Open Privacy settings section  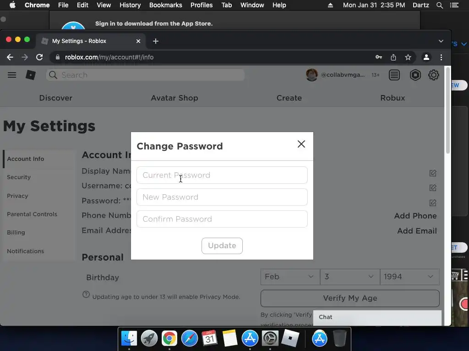39,196
